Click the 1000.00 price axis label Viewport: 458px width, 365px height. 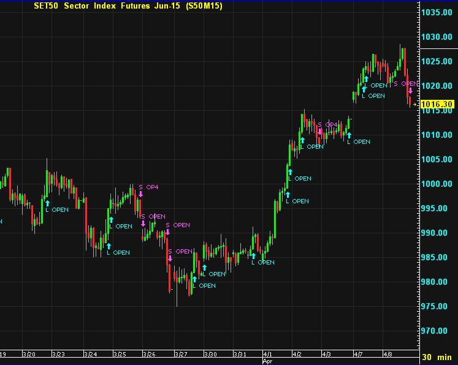(437, 184)
